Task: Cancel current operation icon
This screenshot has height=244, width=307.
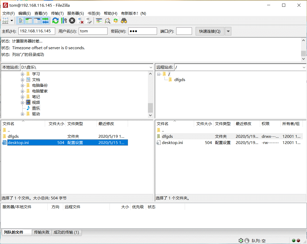Action: click(72, 20)
